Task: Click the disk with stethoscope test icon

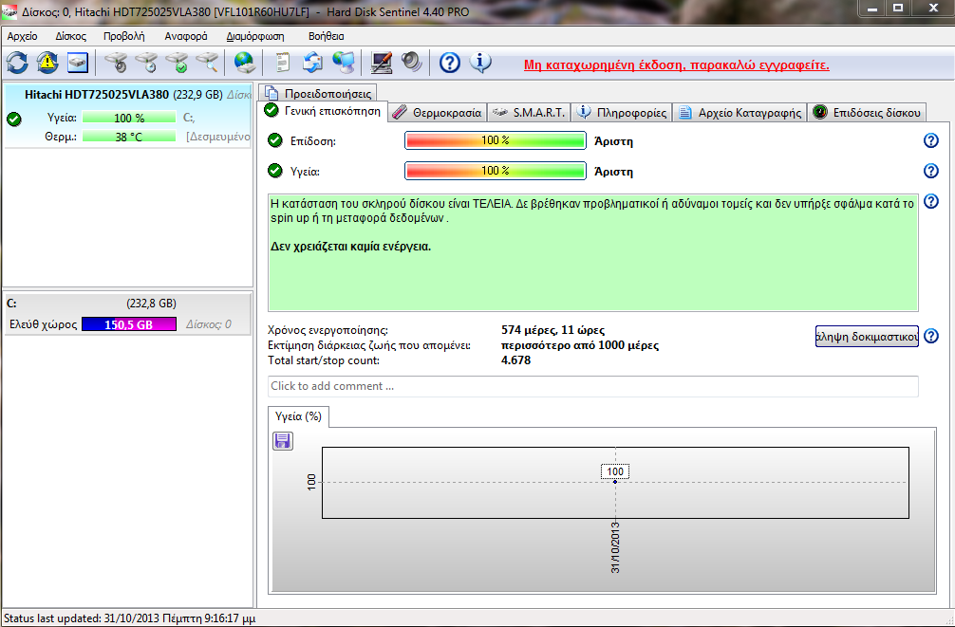Action: [116, 62]
